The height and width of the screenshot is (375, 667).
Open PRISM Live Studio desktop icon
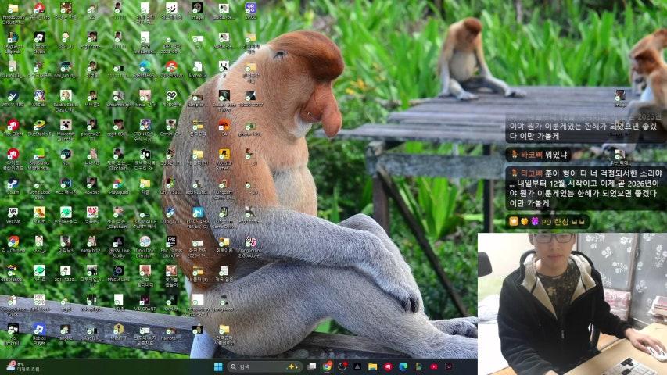pos(118,241)
